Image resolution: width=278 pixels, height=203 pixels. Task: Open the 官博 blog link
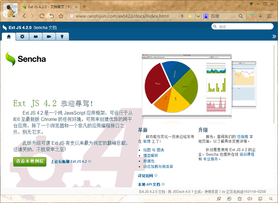(147, 141)
